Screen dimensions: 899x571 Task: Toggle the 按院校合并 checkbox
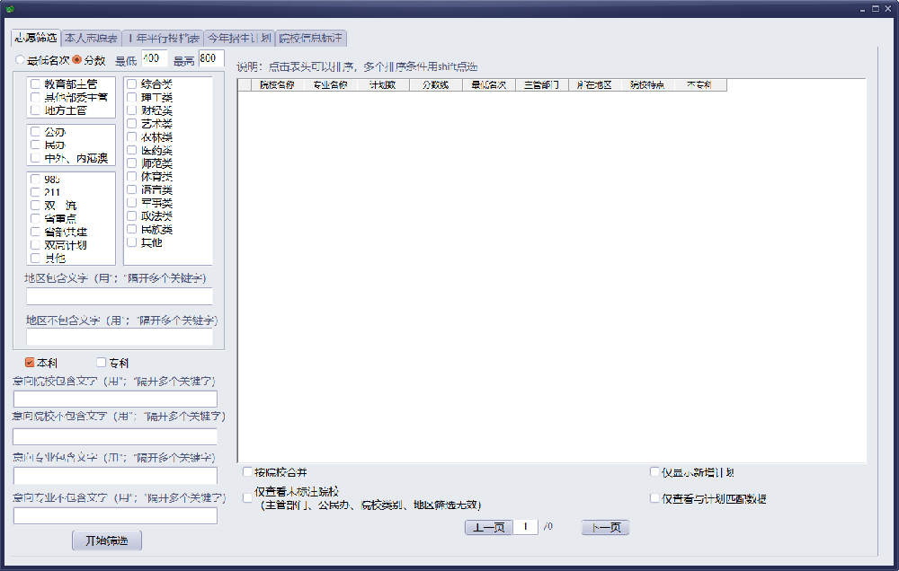click(x=248, y=471)
